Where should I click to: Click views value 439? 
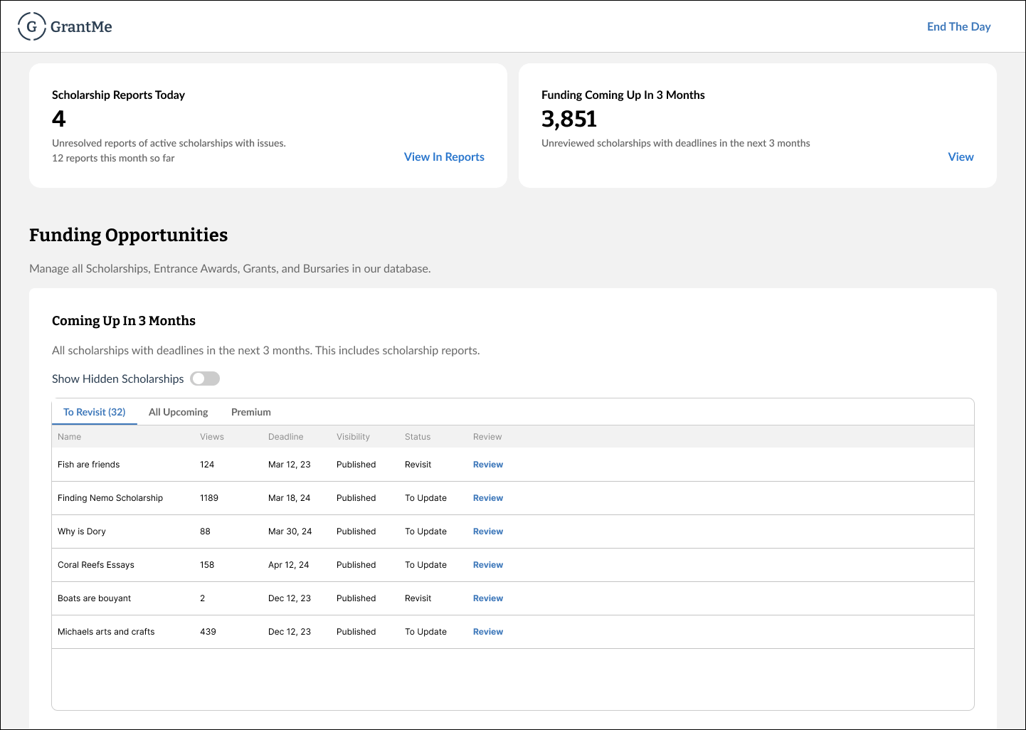pyautogui.click(x=208, y=632)
